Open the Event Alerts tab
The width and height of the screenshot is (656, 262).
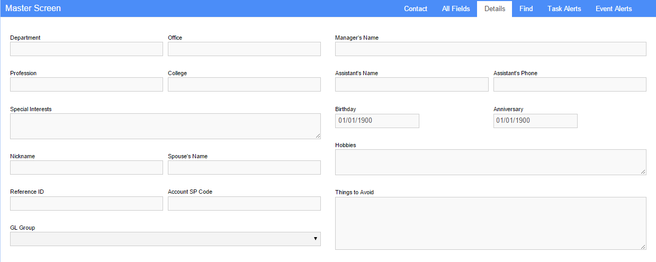pos(613,8)
